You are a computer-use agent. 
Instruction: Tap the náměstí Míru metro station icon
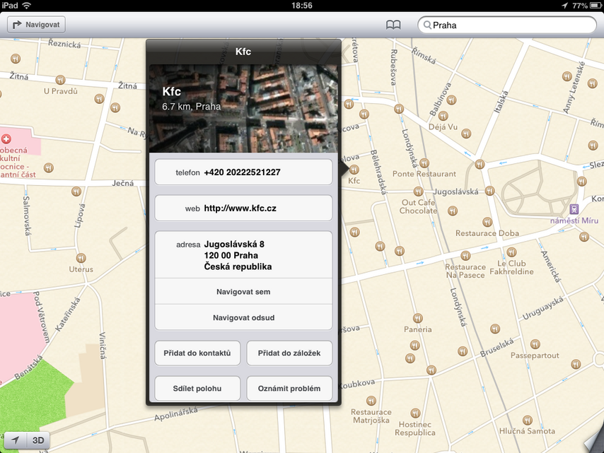pyautogui.click(x=573, y=211)
